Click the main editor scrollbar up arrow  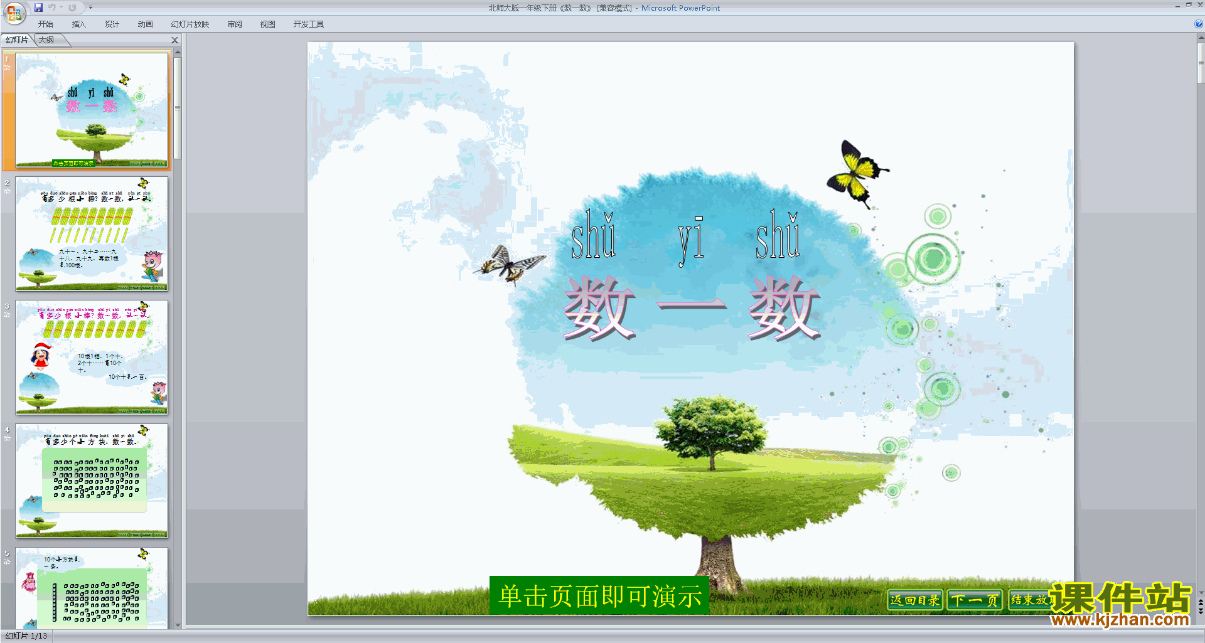[x=1201, y=38]
